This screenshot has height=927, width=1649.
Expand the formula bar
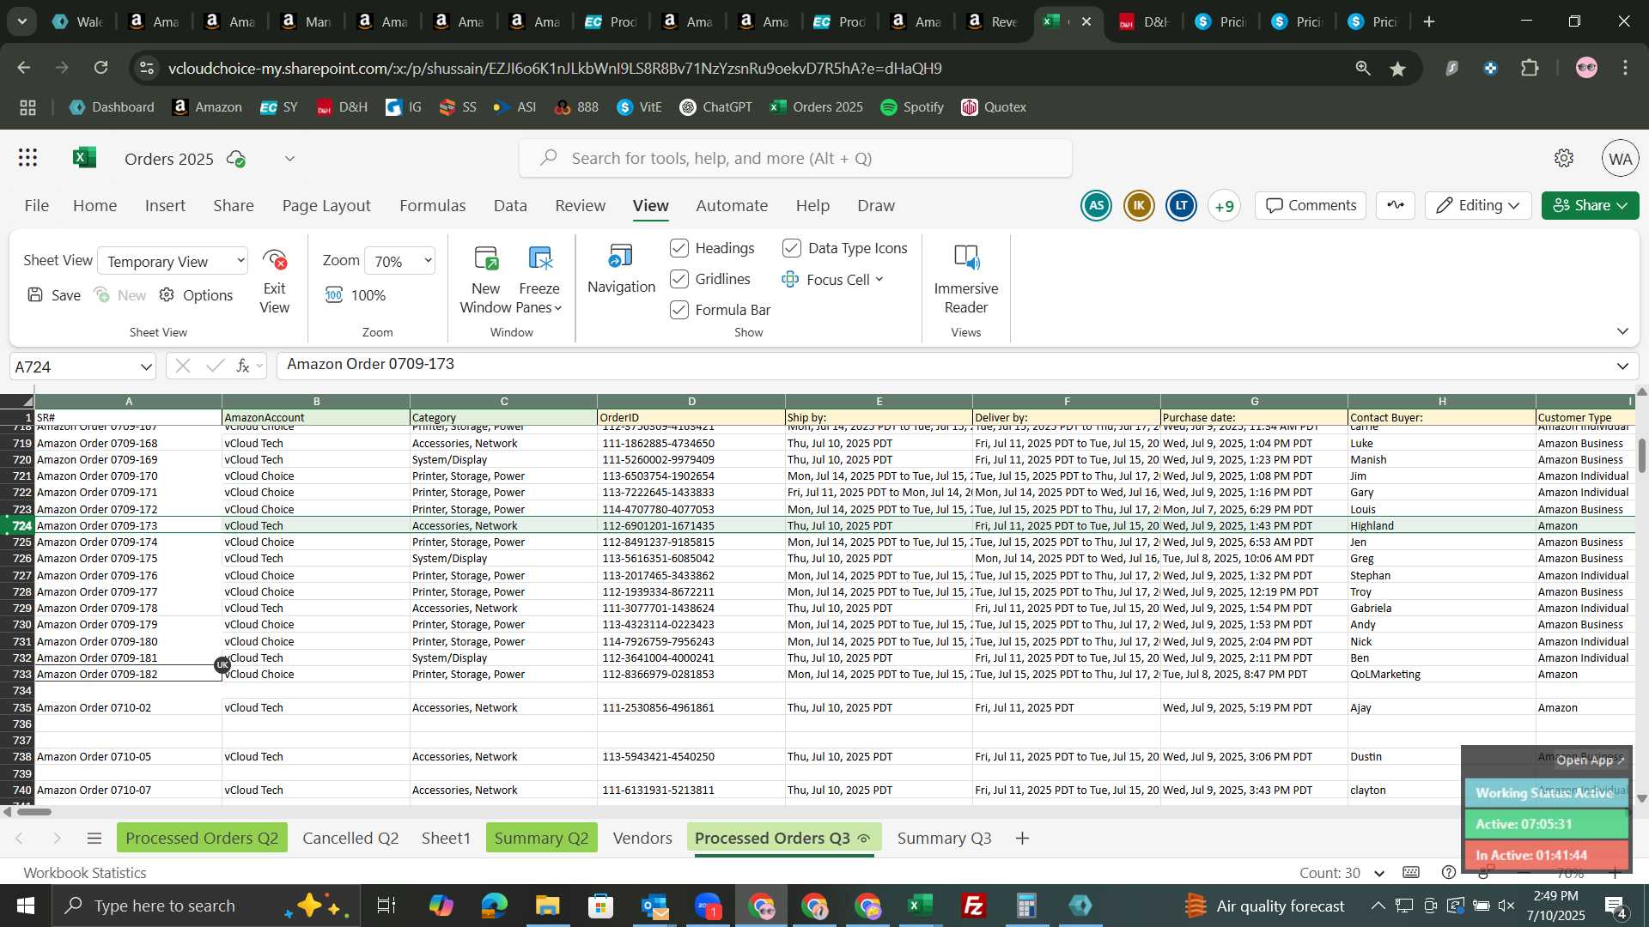pos(1622,367)
